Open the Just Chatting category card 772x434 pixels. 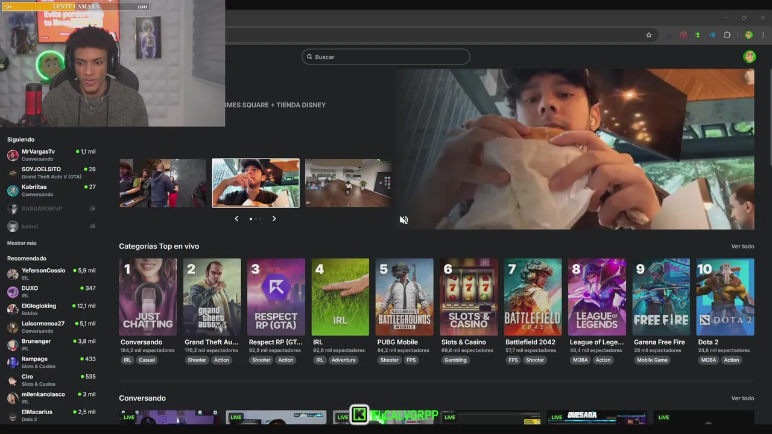[x=148, y=297]
